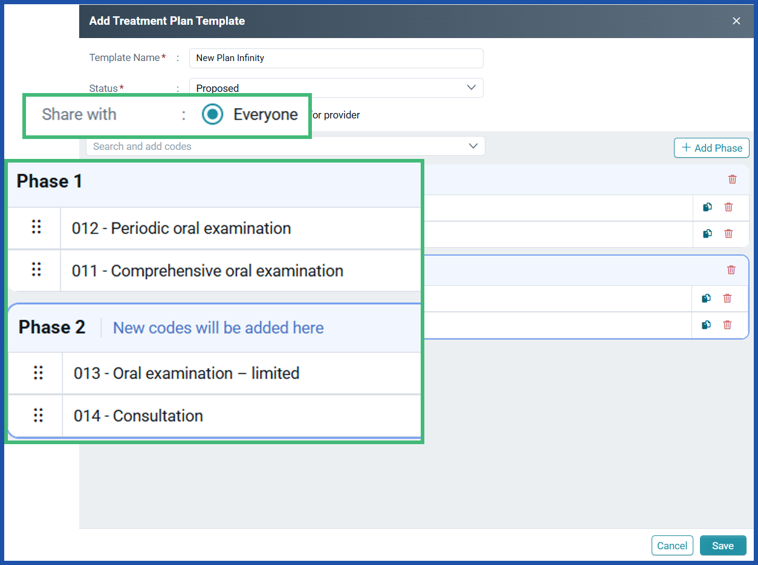Copy the 014 Consultation code
The image size is (758, 565).
(x=707, y=325)
